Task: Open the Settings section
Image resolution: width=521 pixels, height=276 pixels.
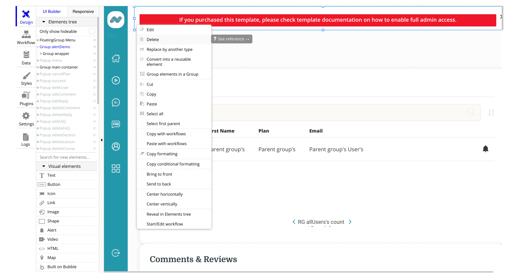Action: [x=26, y=119]
